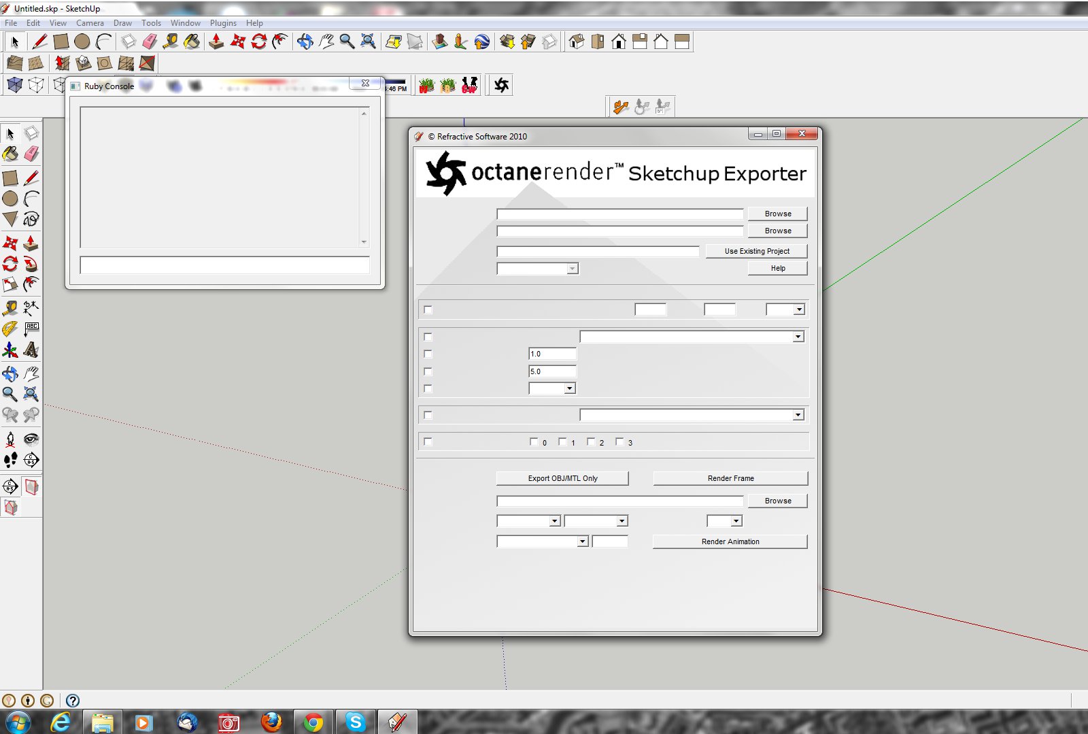The width and height of the screenshot is (1088, 734).
Task: Pick the Protractor tool
Action: tap(10, 329)
